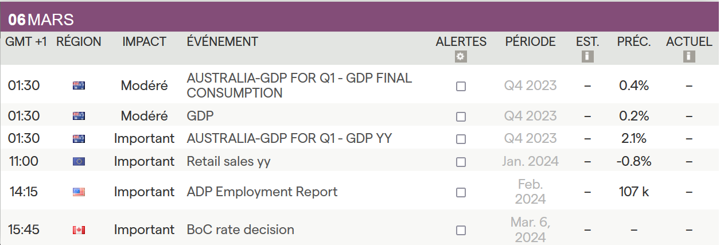Click the Australian flag beside GDP YY
Screen dimensions: 720x245
(79, 139)
